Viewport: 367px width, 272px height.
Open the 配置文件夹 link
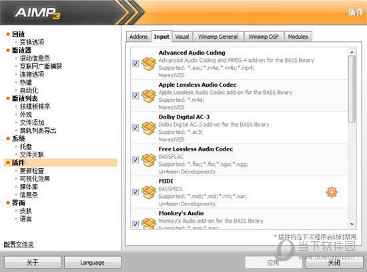[x=19, y=245]
